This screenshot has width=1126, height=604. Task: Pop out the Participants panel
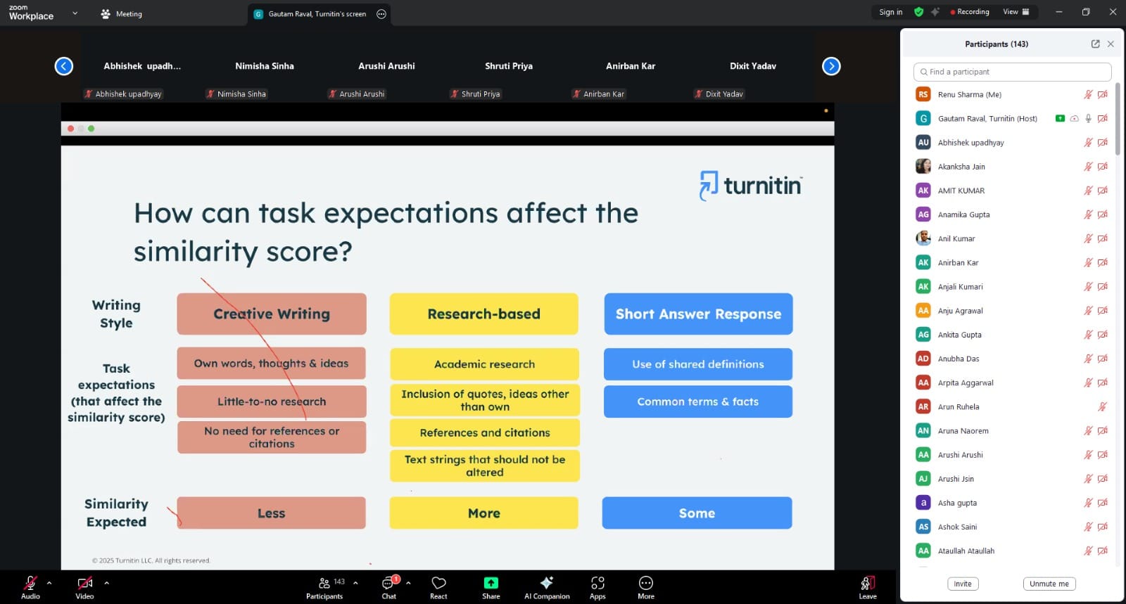[x=1095, y=44]
